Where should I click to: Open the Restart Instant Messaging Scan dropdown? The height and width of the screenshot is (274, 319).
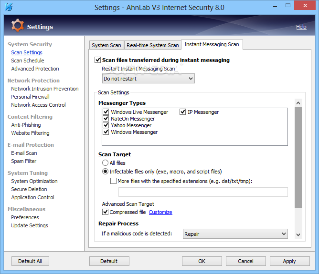[x=149, y=79]
